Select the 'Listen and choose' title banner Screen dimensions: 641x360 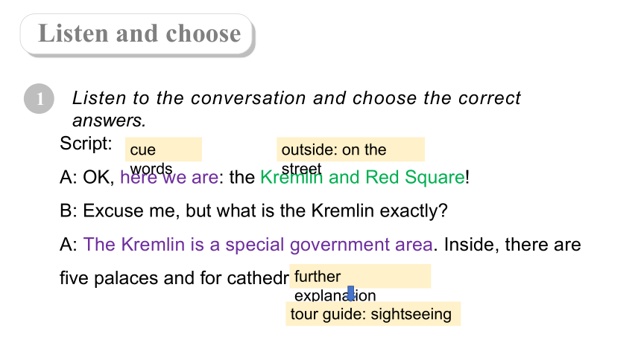(137, 34)
